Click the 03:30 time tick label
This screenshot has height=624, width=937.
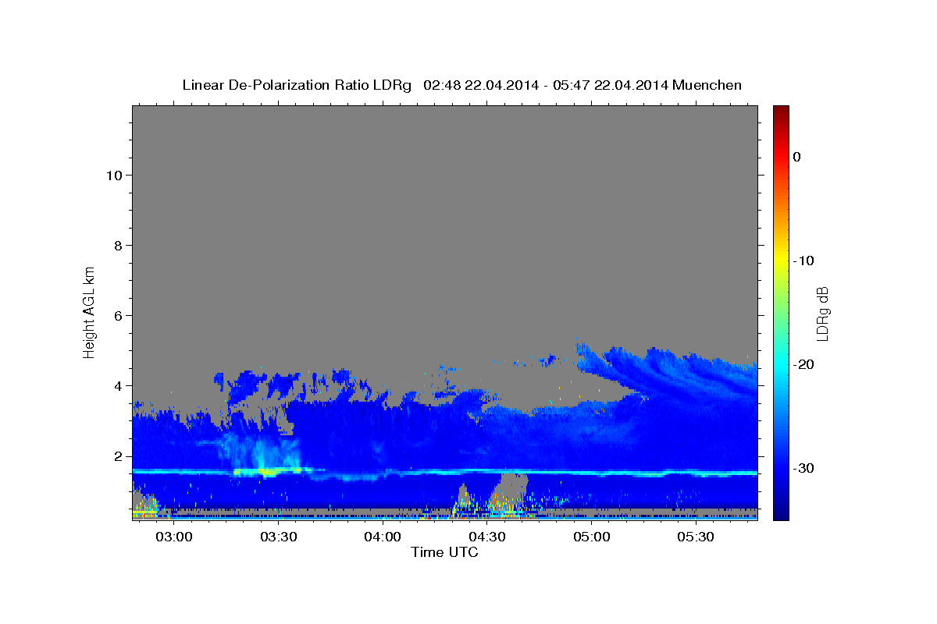(x=278, y=537)
